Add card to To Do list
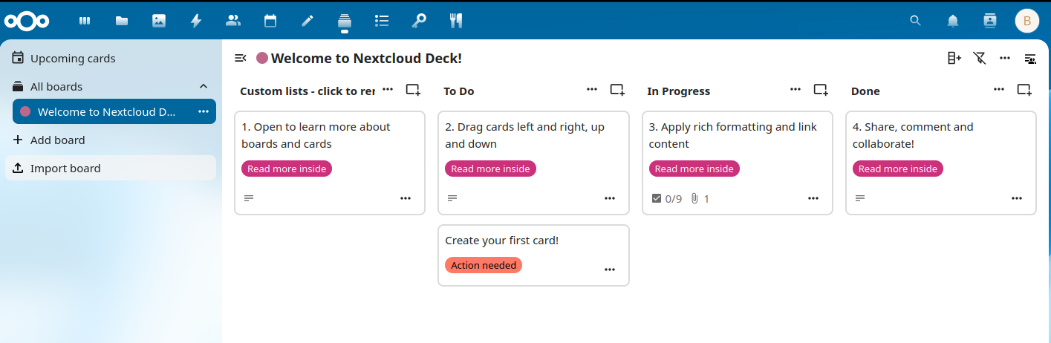This screenshot has width=1051, height=343. coord(617,90)
